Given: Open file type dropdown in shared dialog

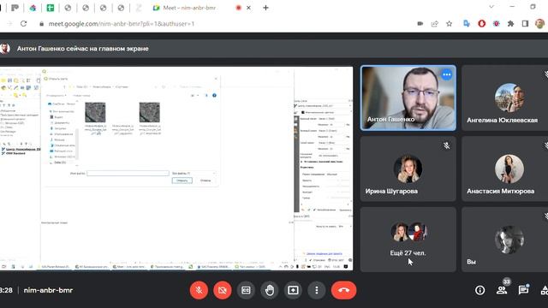Looking at the screenshot, I should [x=194, y=173].
